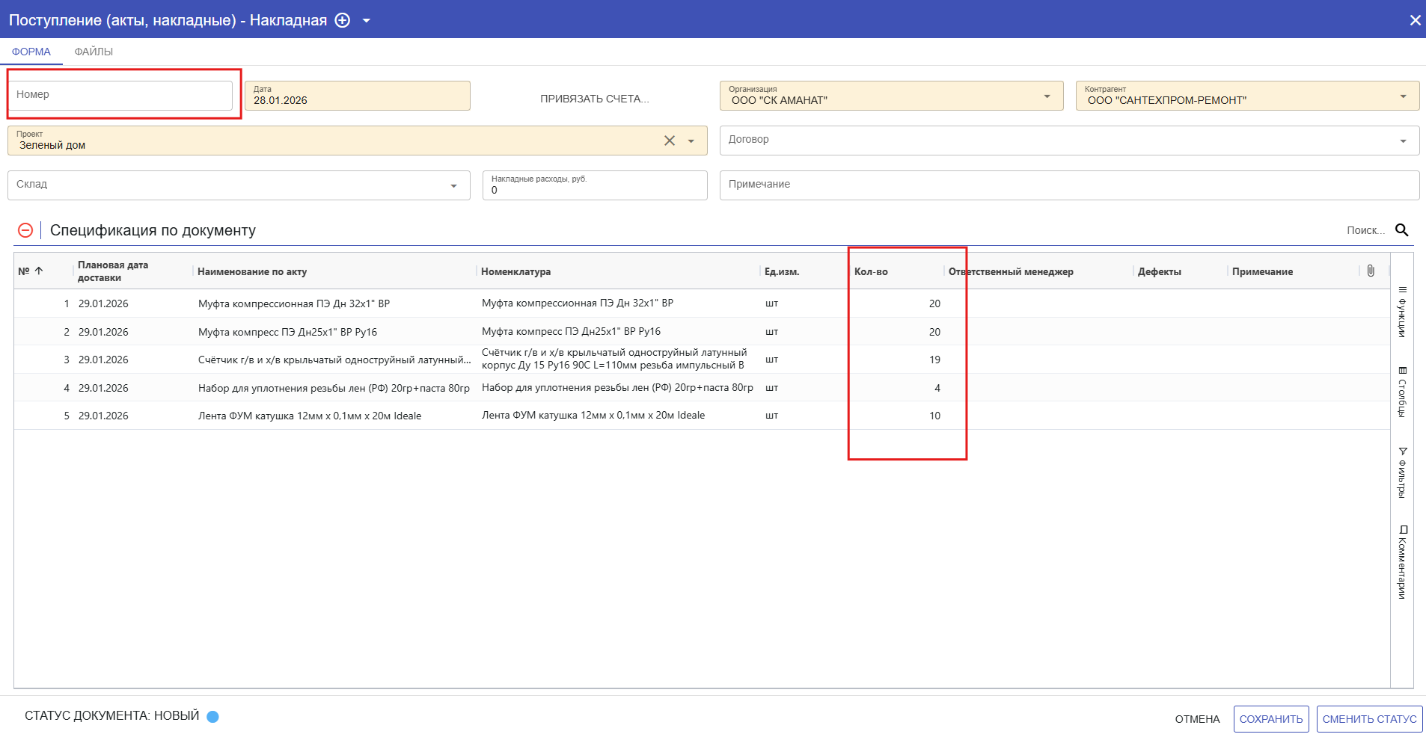Screen dimensions: 1426x740
Task: Clear the Проект field value
Action: coord(670,141)
